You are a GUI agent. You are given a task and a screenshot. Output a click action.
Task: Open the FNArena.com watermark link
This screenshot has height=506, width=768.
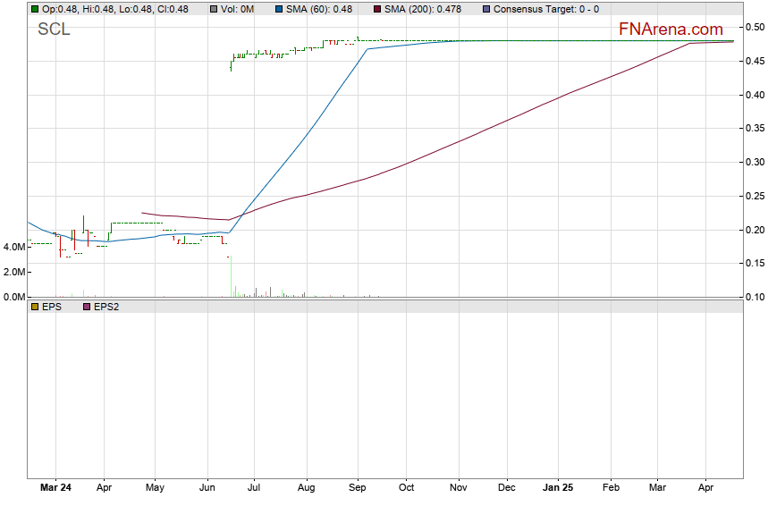pyautogui.click(x=671, y=30)
